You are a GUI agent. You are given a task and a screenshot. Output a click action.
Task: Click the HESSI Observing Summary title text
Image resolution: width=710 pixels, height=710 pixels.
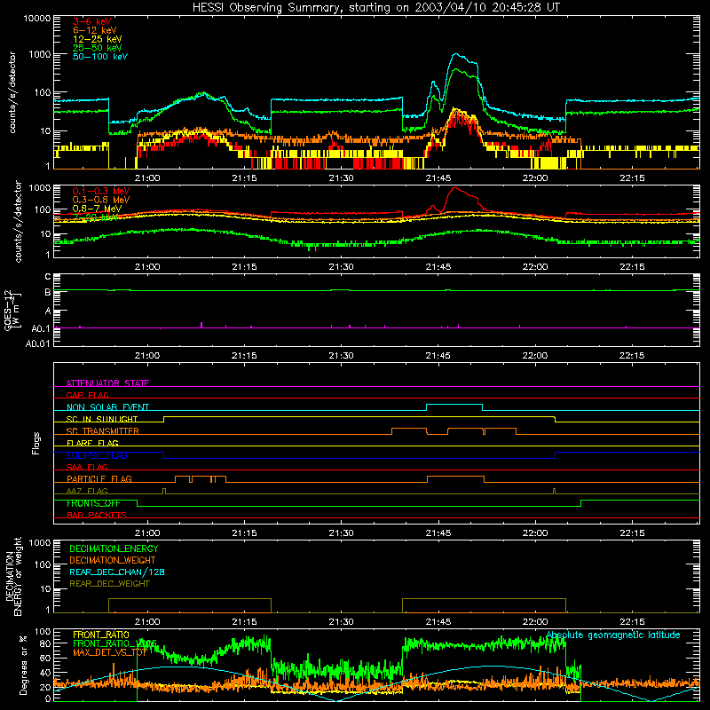[376, 8]
